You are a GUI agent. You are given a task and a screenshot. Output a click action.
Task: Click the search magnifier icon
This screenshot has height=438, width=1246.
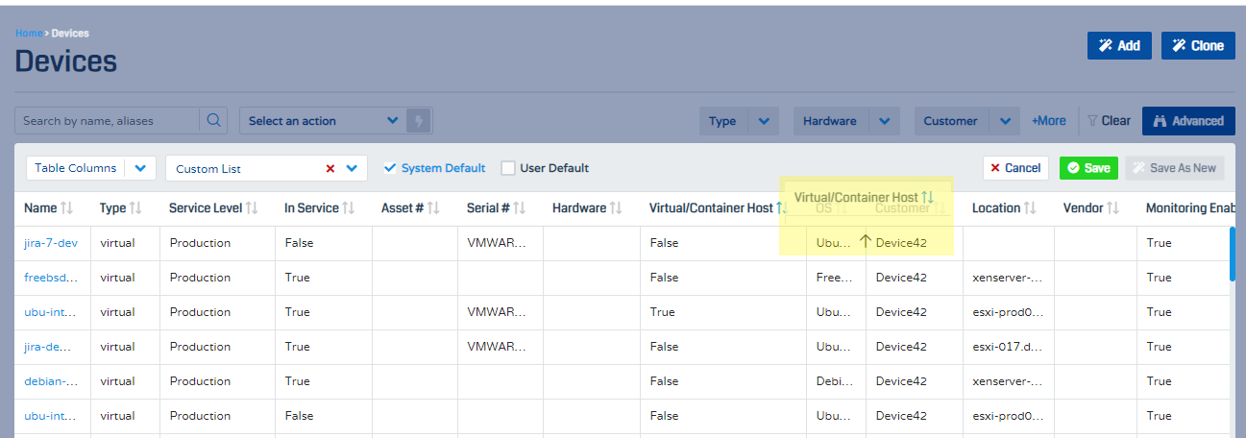pos(214,121)
